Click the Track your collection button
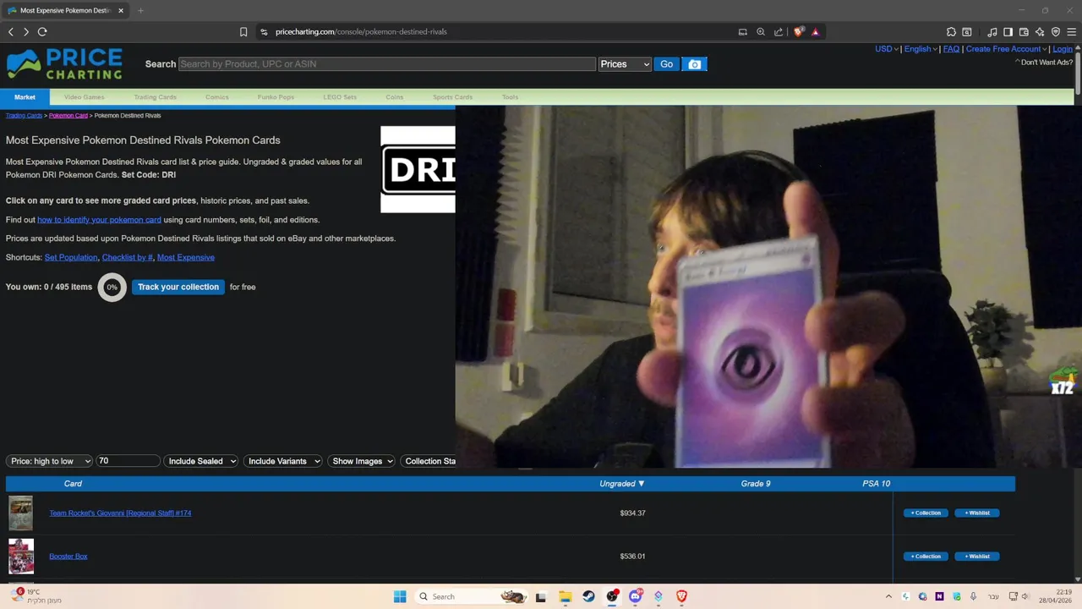Viewport: 1082px width, 609px height. (178, 287)
